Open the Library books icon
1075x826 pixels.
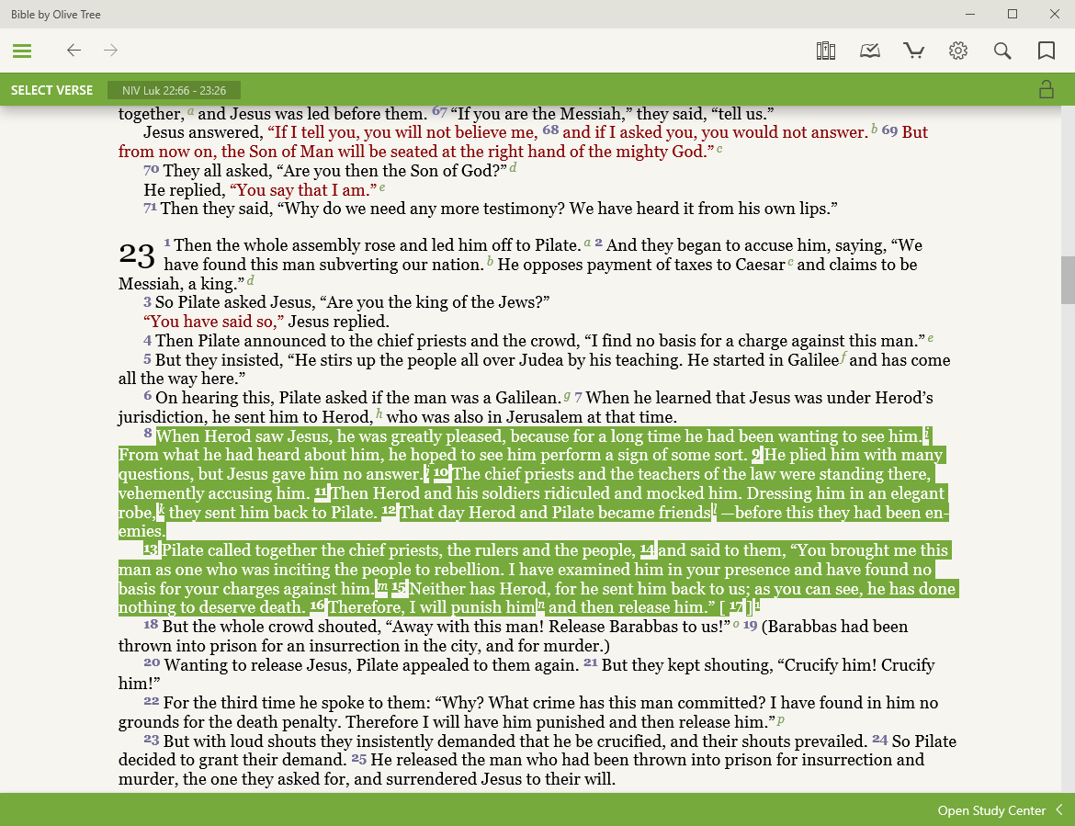click(825, 51)
